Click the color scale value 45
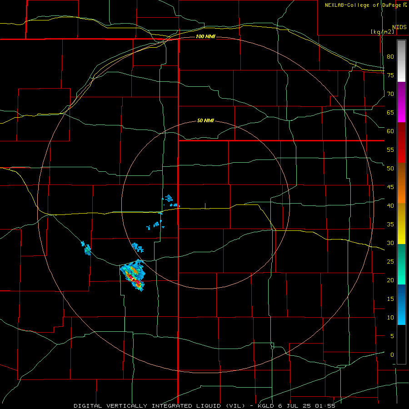 pyautogui.click(x=390, y=187)
